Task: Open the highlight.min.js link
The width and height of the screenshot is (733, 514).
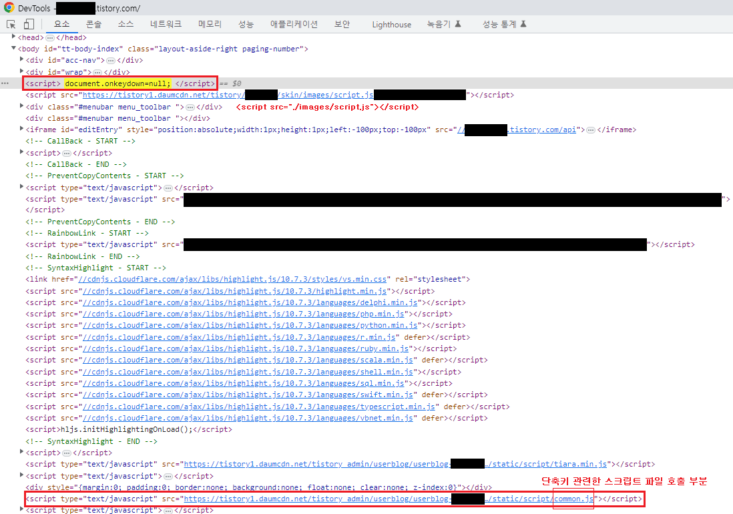Action: tap(235, 291)
